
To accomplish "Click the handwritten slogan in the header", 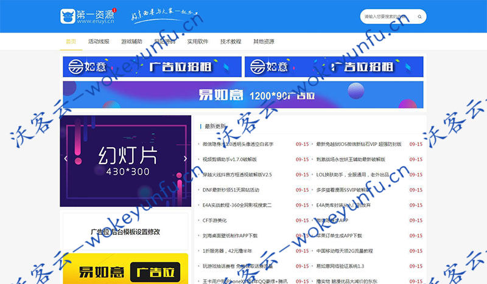I will click(x=164, y=15).
